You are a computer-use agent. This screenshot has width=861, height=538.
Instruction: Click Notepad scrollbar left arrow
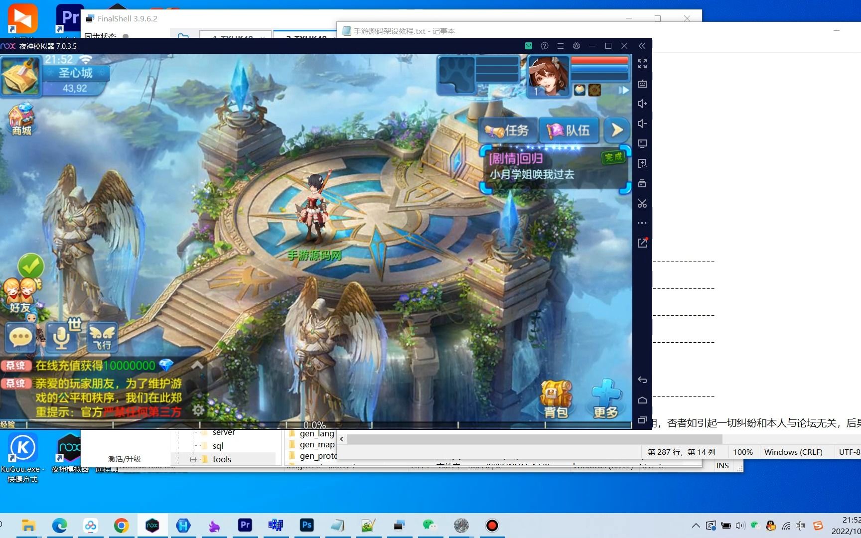342,439
